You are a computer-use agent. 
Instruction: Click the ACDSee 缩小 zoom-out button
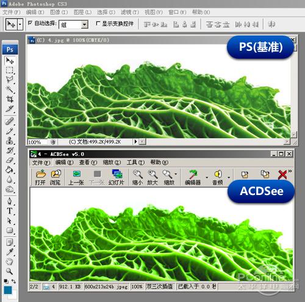click(x=137, y=177)
